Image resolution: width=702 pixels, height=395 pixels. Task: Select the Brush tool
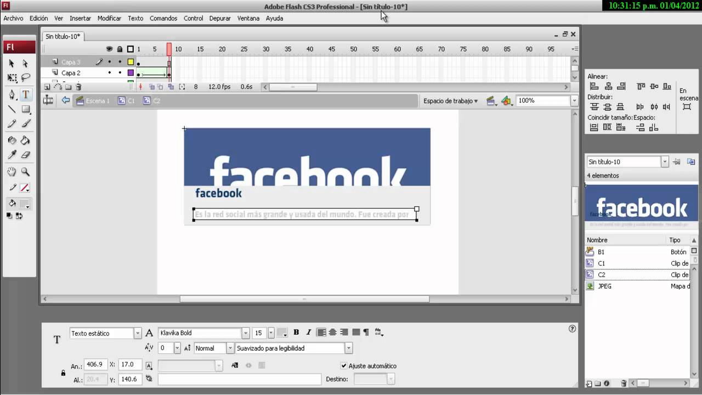coord(25,124)
